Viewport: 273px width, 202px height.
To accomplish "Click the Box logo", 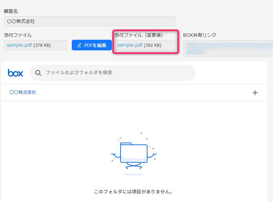I will [x=15, y=73].
